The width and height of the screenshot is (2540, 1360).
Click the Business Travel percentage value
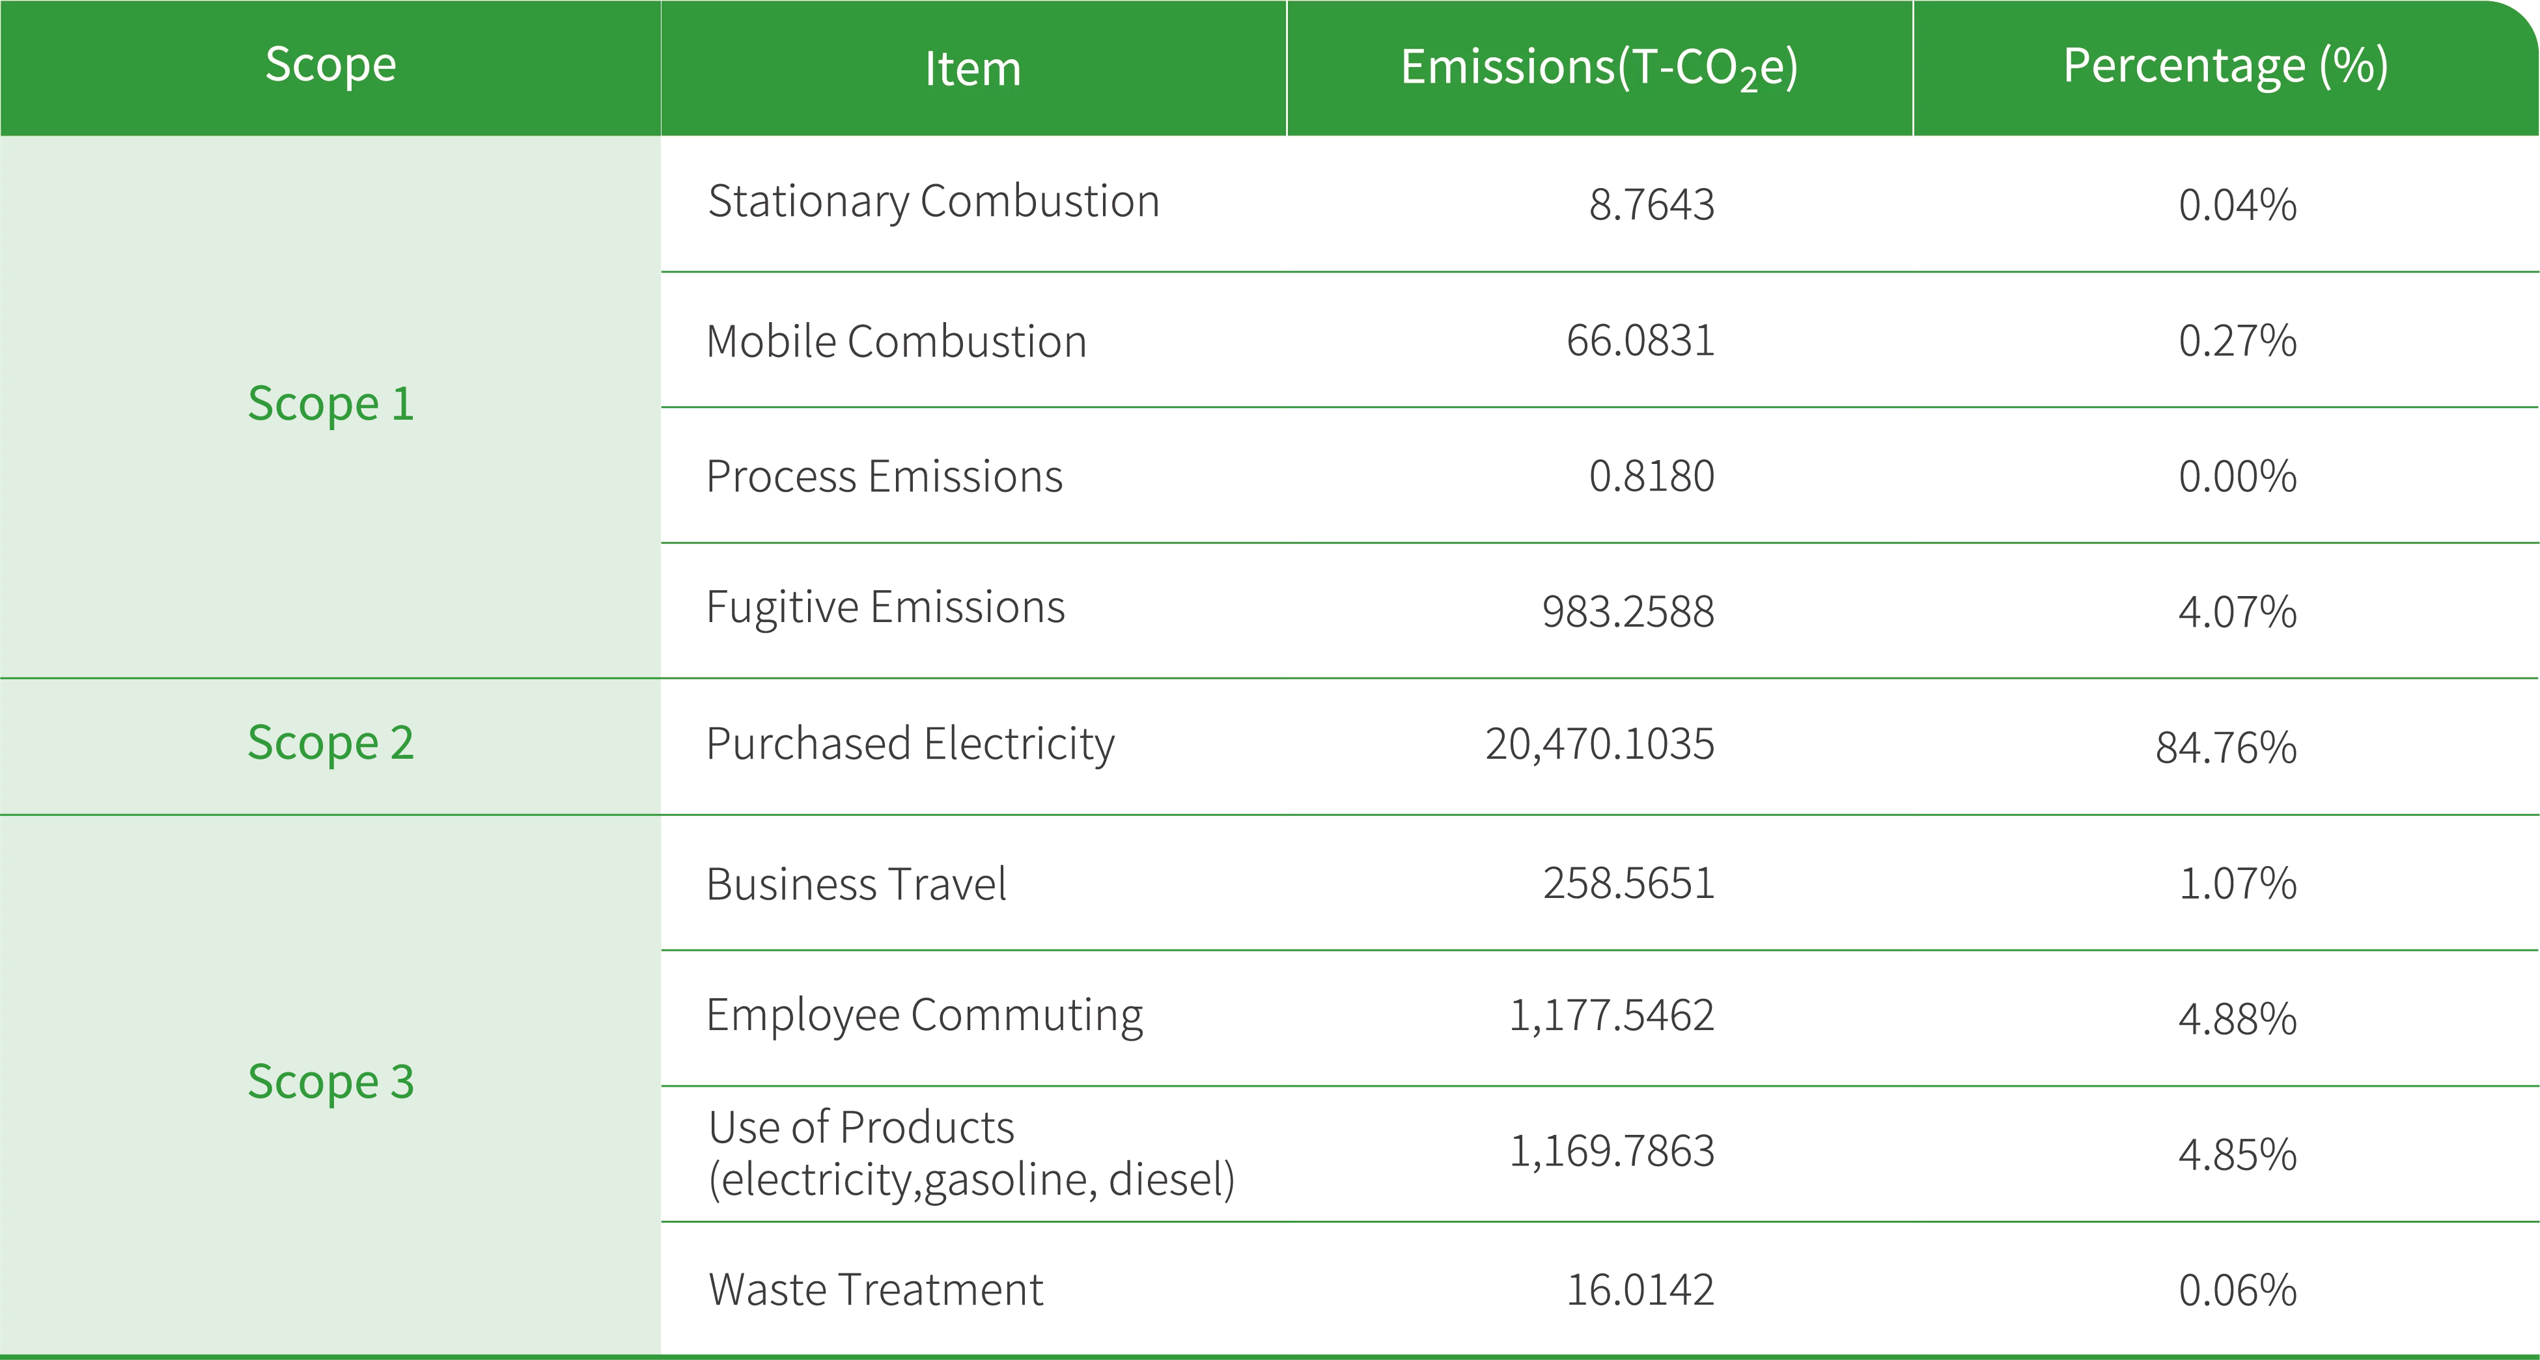point(2237,883)
